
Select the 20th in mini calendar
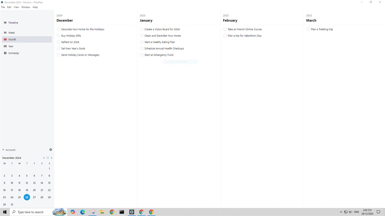pos(34,190)
